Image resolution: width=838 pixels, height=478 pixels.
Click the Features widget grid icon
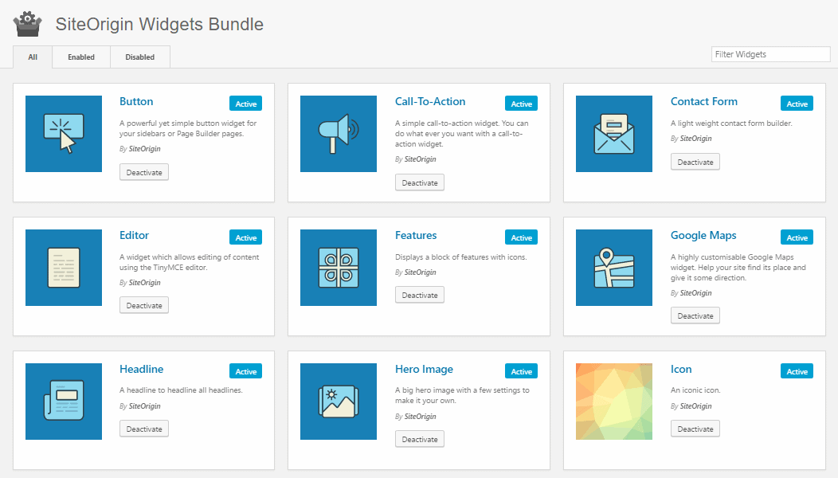point(339,268)
